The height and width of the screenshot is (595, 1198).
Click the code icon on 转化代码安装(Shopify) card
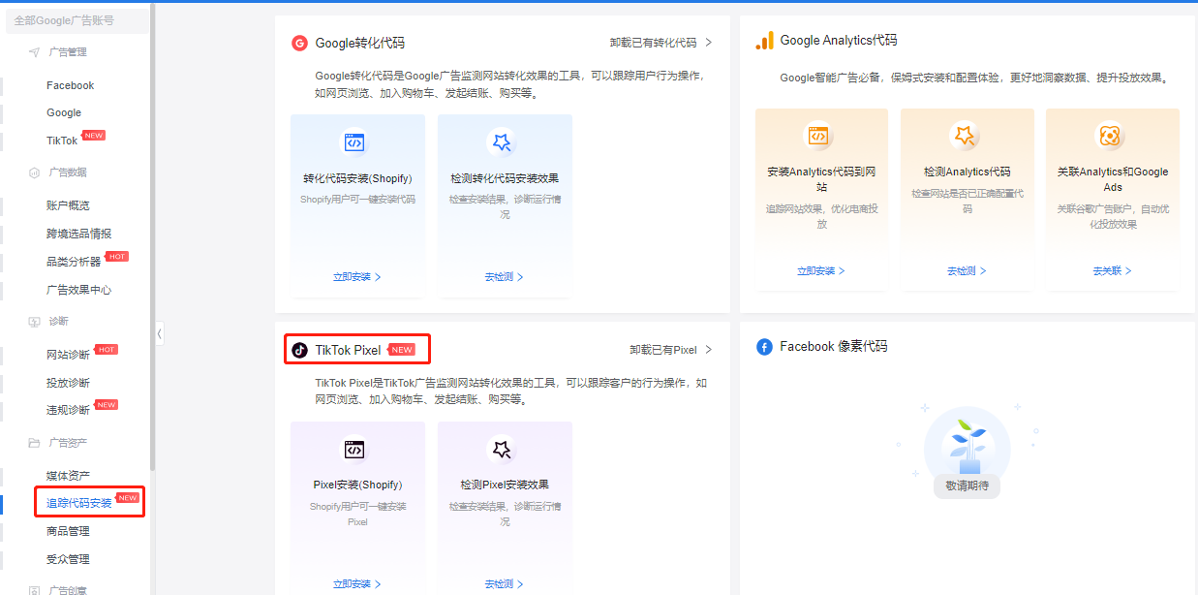click(354, 142)
